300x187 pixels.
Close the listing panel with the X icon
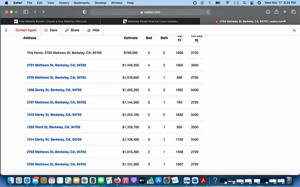coord(294,30)
